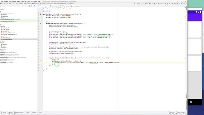This screenshot has height=115, width=204.
Task: Click Toast.LENGTH_SHORT in the code
Action: [x=106, y=63]
